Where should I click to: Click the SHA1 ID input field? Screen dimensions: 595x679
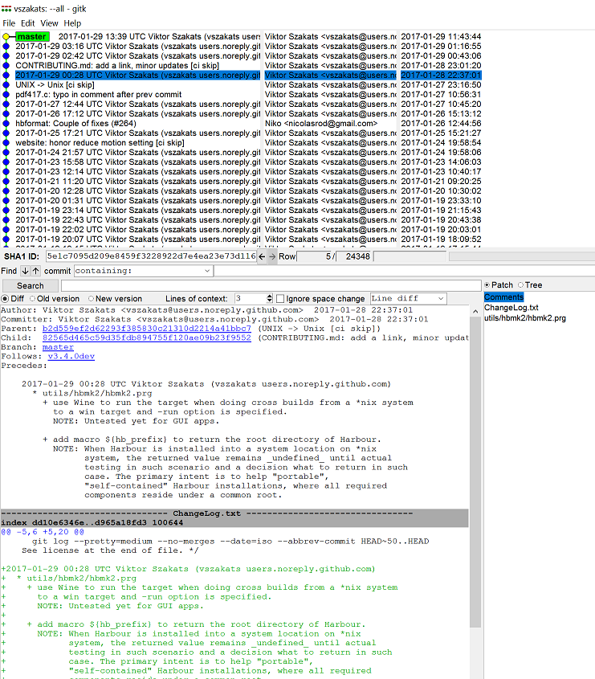coord(151,256)
